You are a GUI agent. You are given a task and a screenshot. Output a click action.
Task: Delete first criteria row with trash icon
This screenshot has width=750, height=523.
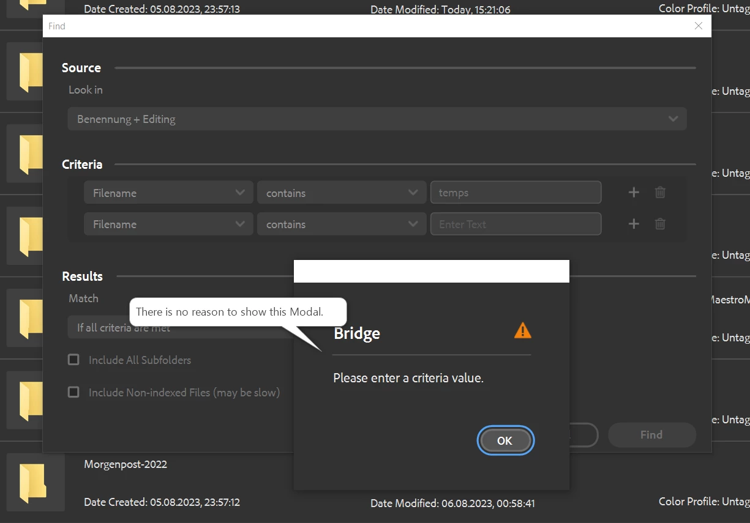click(x=660, y=192)
